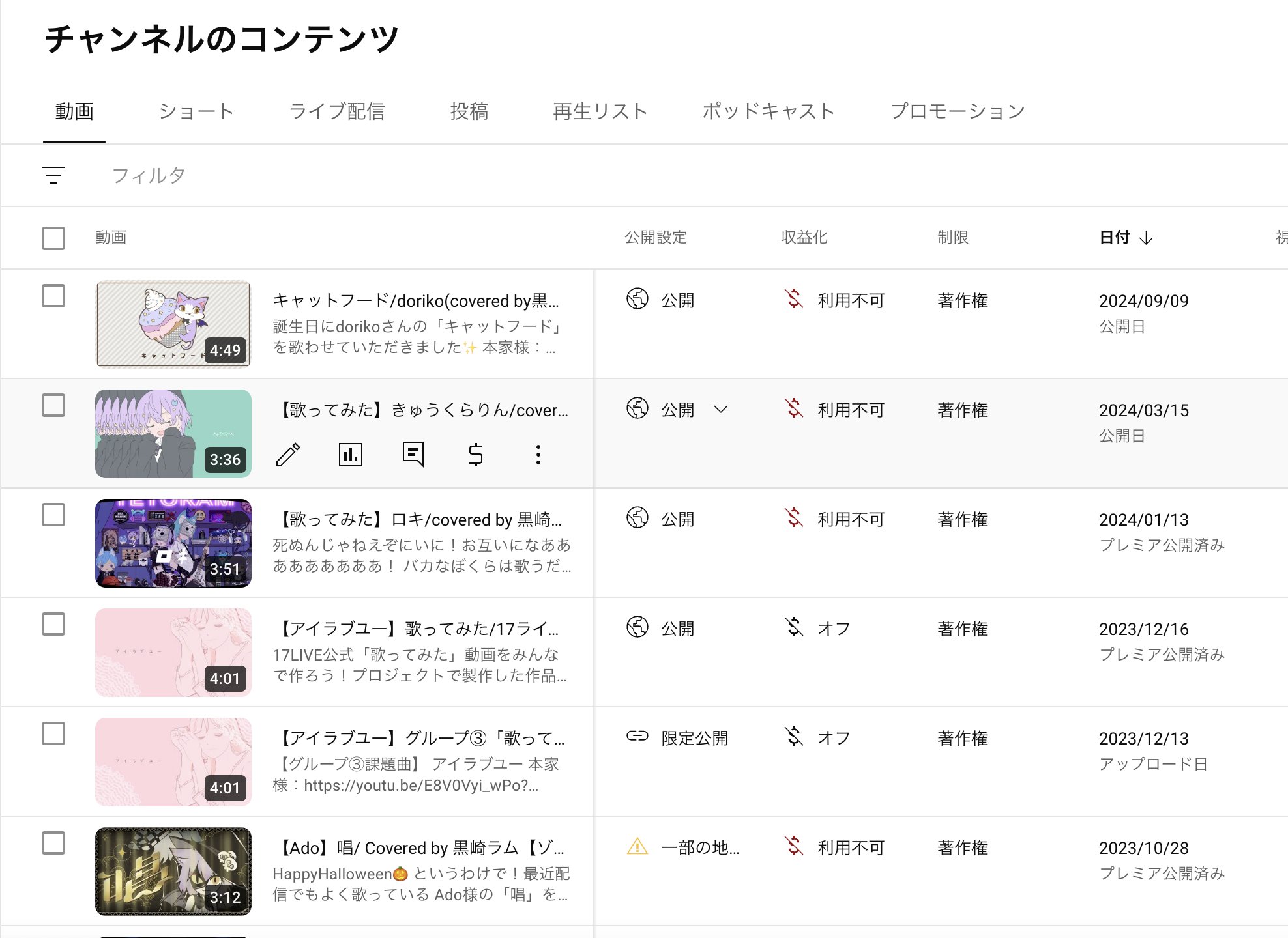The image size is (1288, 938).
Task: Open the three-dot options menu
Action: pos(538,455)
